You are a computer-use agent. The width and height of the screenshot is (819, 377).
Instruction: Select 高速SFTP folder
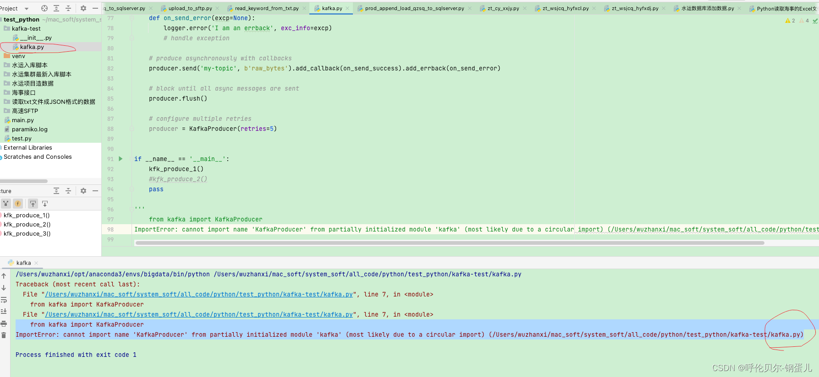(25, 111)
